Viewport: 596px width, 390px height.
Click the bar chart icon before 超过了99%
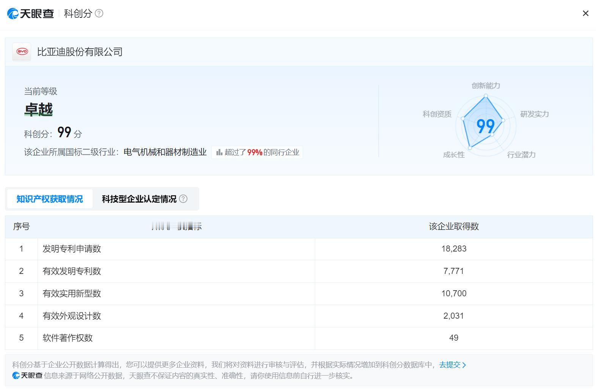point(219,152)
